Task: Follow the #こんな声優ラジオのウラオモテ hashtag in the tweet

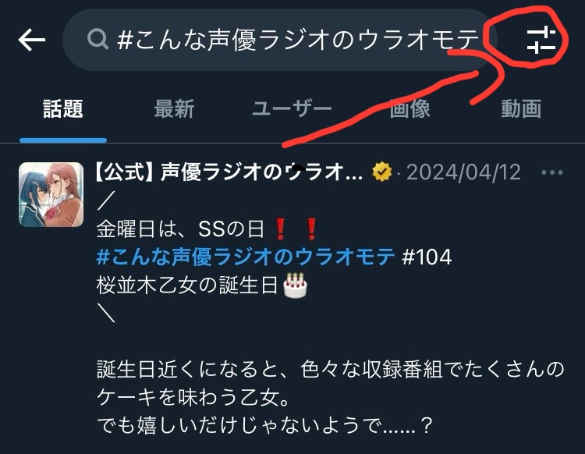Action: click(246, 257)
